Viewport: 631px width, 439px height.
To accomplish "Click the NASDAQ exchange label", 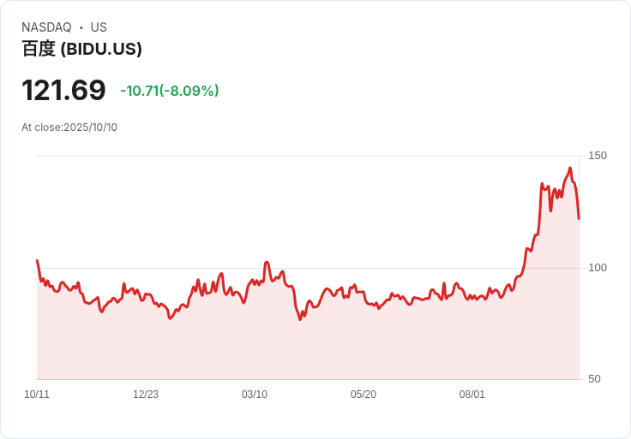I will (x=46, y=27).
